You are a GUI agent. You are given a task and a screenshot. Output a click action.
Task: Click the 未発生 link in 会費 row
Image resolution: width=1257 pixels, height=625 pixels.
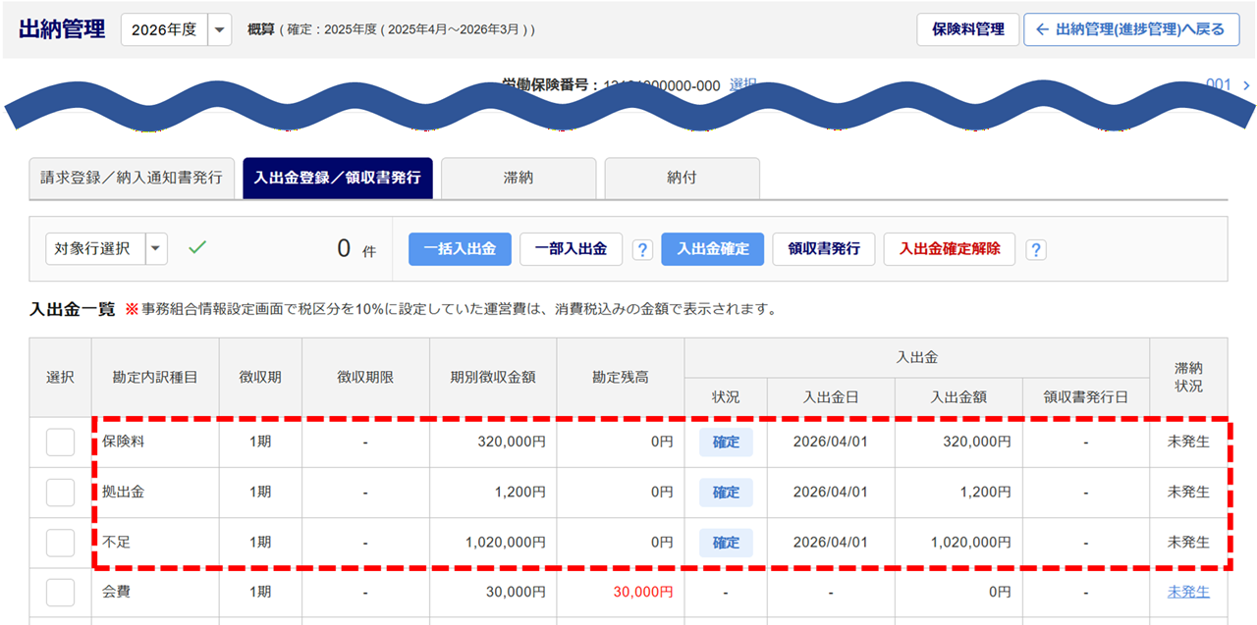(x=1188, y=592)
